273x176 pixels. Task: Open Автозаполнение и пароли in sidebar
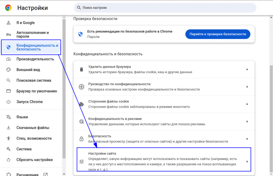click(32, 35)
